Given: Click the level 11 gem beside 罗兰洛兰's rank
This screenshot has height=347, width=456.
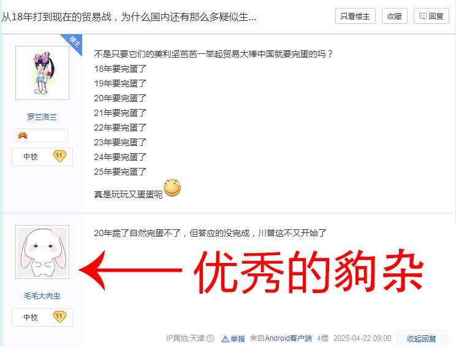Looking at the screenshot, I should click(59, 156).
